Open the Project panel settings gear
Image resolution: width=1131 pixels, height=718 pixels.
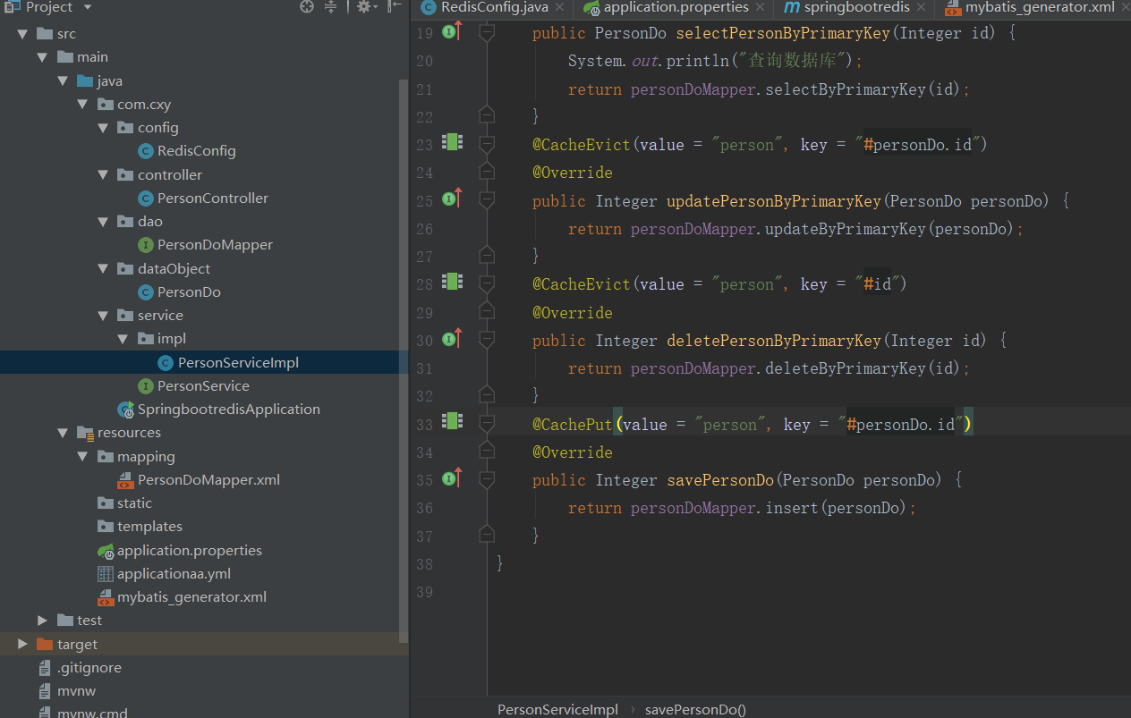pos(363,7)
